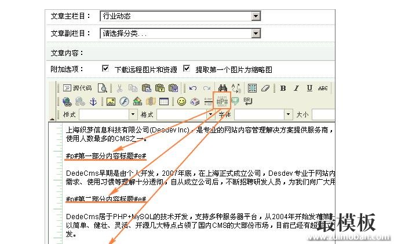The image size is (394, 244).
Task: Click the Cut scissors icon
Action: tap(119, 88)
